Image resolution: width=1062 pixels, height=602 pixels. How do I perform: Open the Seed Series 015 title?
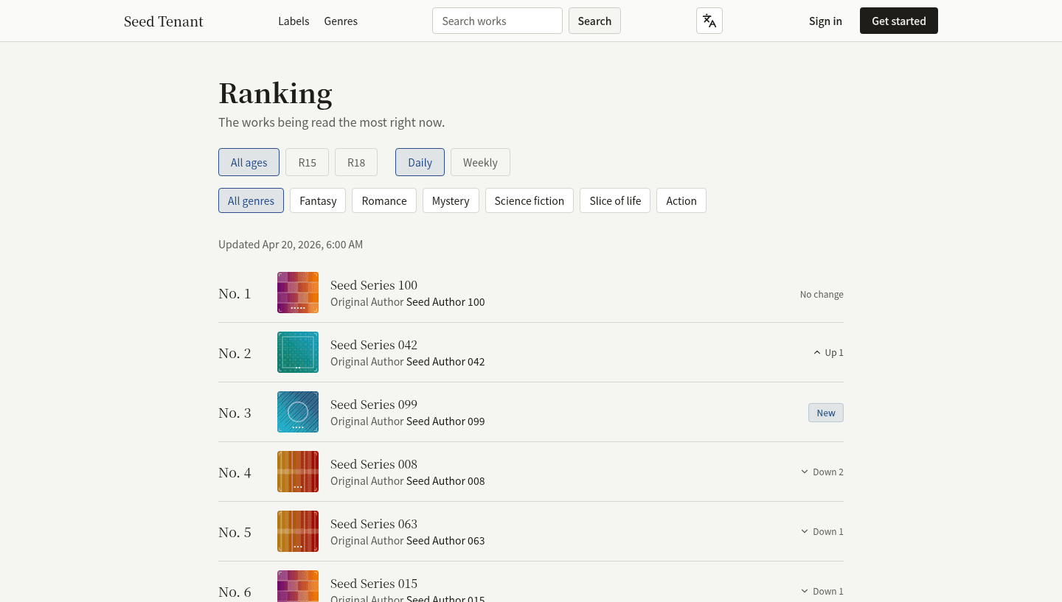point(374,584)
